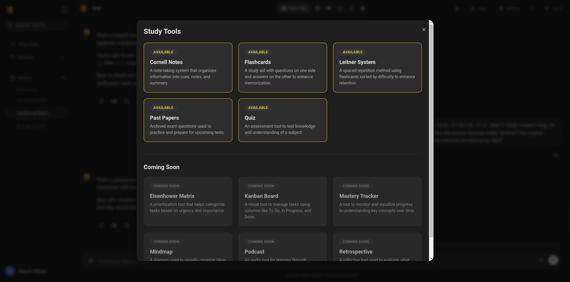Click the dialog scrollbar down arrow
The height and width of the screenshot is (282, 570).
tap(431, 259)
